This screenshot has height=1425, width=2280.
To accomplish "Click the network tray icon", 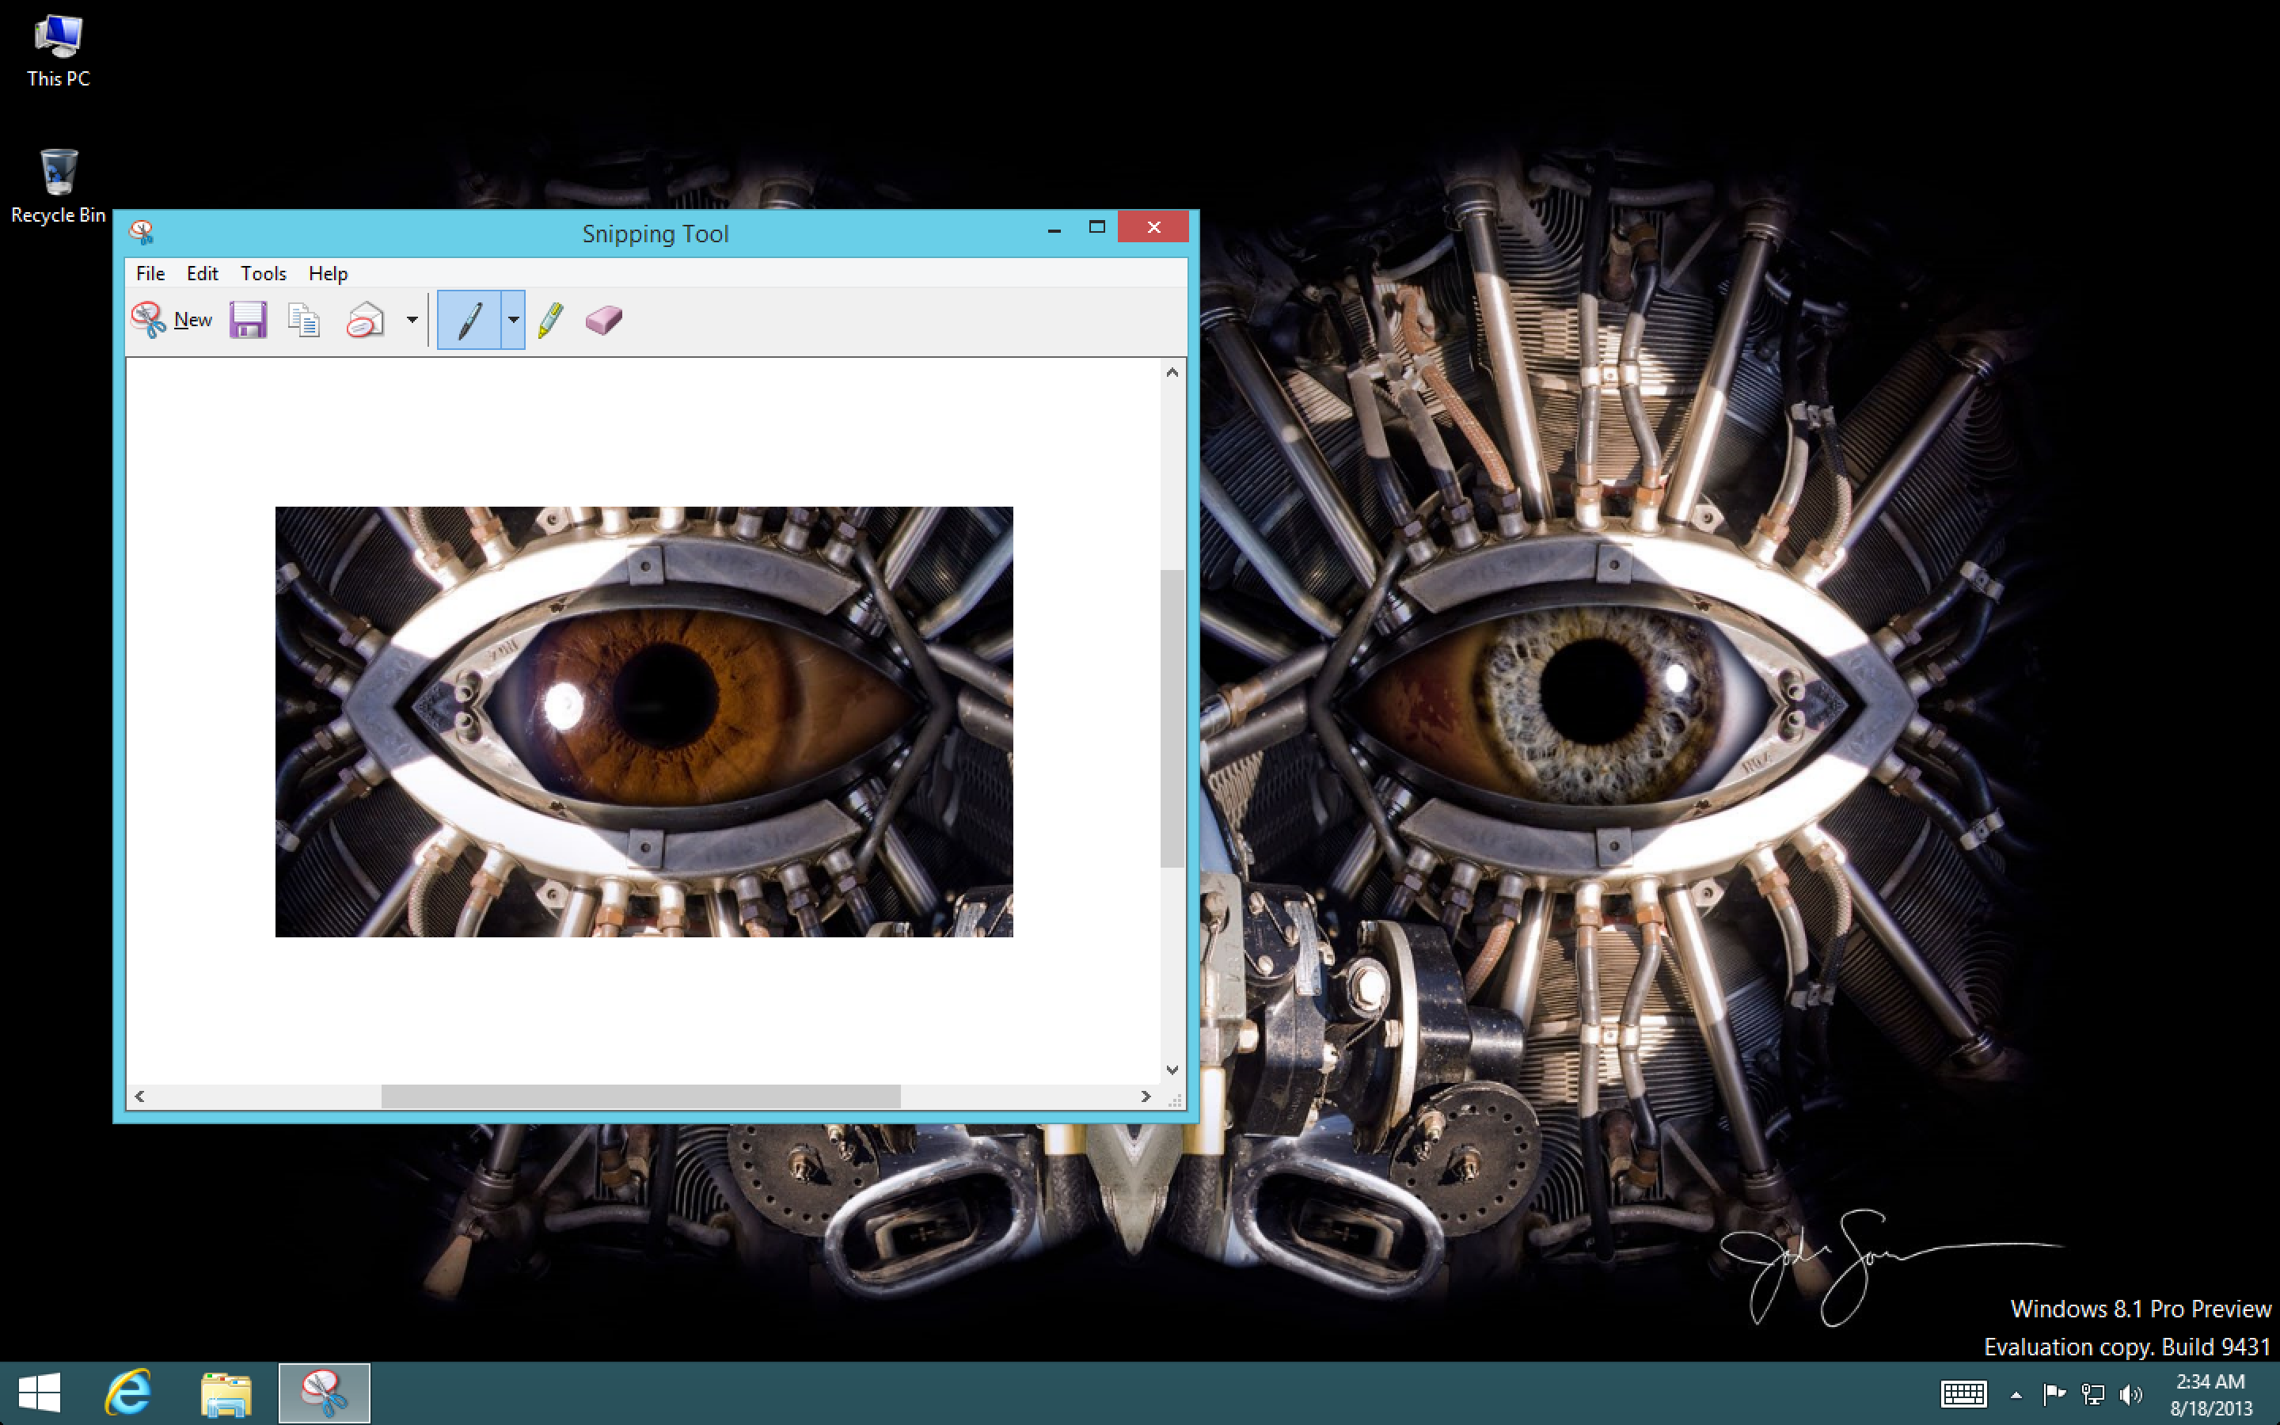I will pyautogui.click(x=2092, y=1394).
